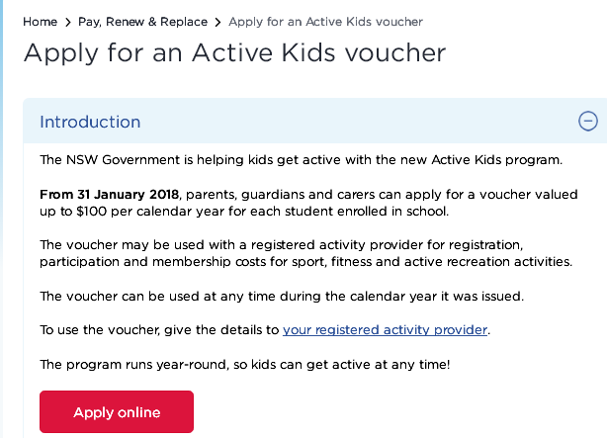
Task: Toggle the Introduction accordion title
Action: (x=90, y=122)
